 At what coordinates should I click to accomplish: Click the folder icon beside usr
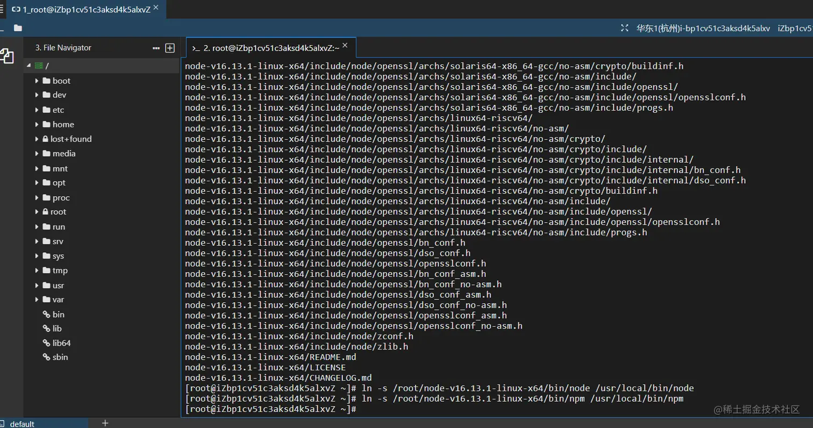click(46, 285)
